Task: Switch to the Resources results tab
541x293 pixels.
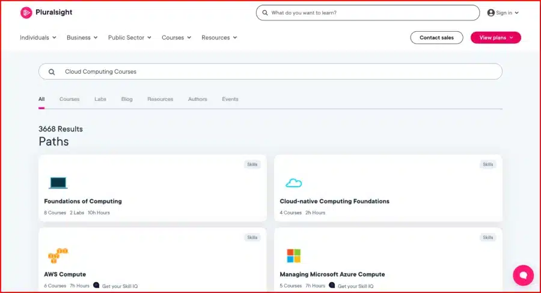Action: (160, 99)
